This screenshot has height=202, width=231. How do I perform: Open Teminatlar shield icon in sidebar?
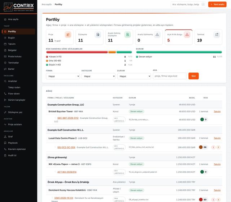click(x=5, y=63)
